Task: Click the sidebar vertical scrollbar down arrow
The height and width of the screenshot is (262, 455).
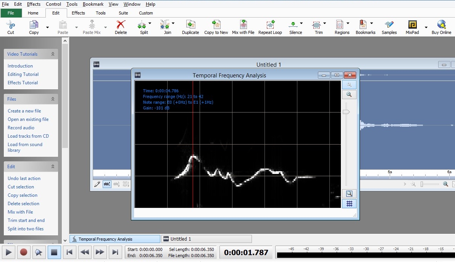Action: coord(65,241)
